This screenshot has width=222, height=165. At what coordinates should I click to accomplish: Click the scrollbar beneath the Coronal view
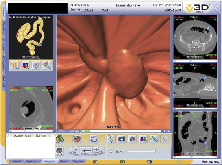click(x=195, y=157)
